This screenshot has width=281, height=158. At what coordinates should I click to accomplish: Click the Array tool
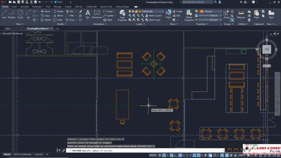(x=70, y=20)
